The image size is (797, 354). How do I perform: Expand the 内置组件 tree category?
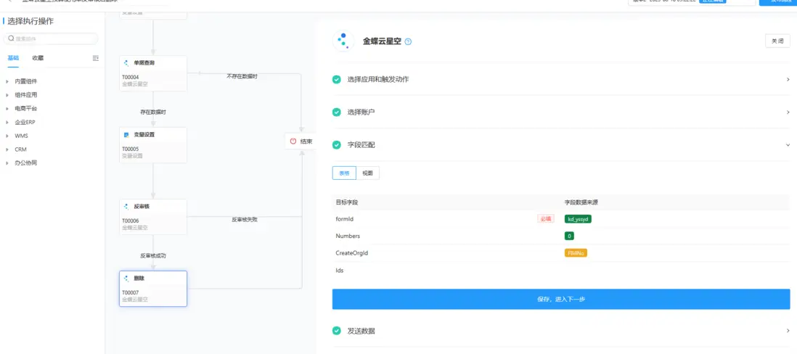point(7,81)
